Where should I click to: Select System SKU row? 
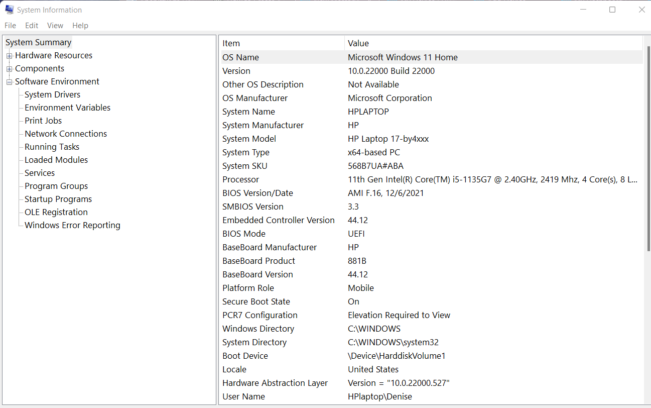click(x=432, y=166)
